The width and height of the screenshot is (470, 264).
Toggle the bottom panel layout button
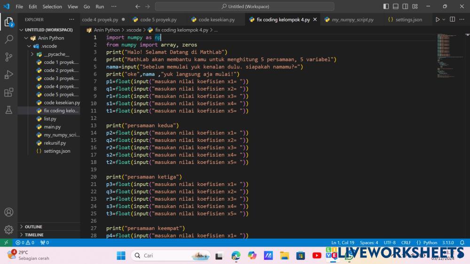[396, 7]
